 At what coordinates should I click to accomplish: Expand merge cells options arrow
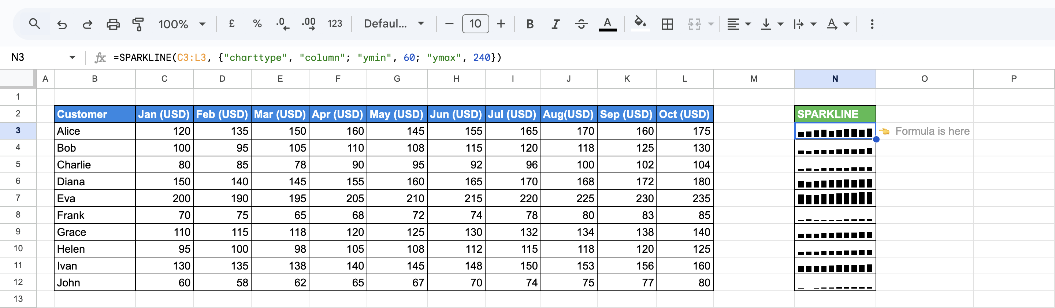[x=711, y=24]
